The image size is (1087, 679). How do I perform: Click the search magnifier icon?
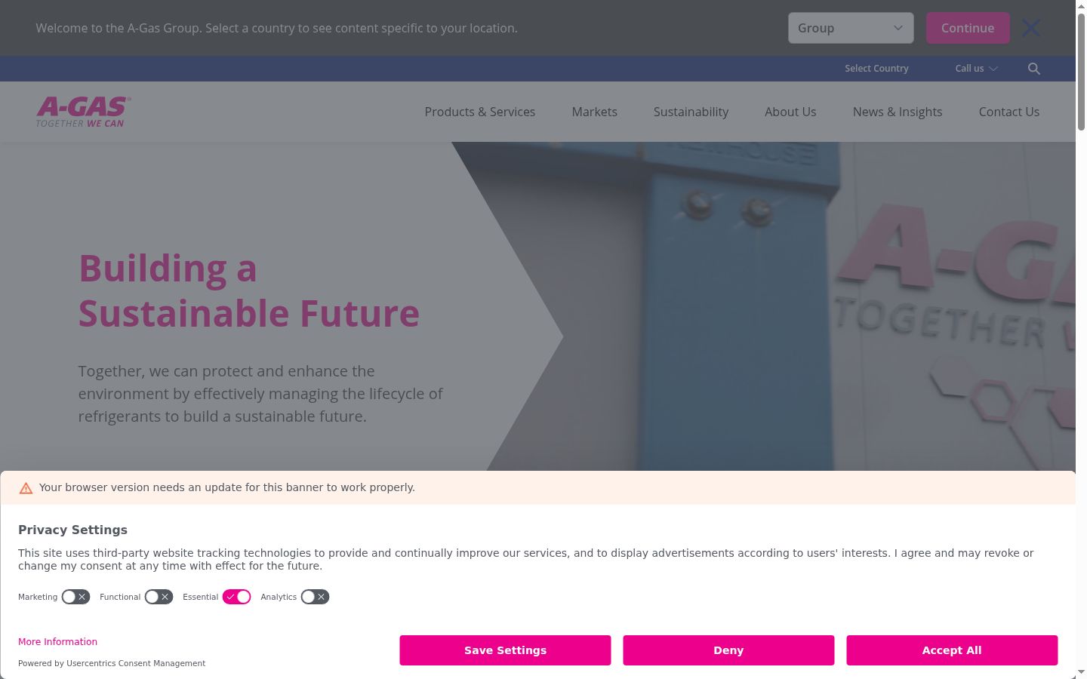pos(1034,69)
